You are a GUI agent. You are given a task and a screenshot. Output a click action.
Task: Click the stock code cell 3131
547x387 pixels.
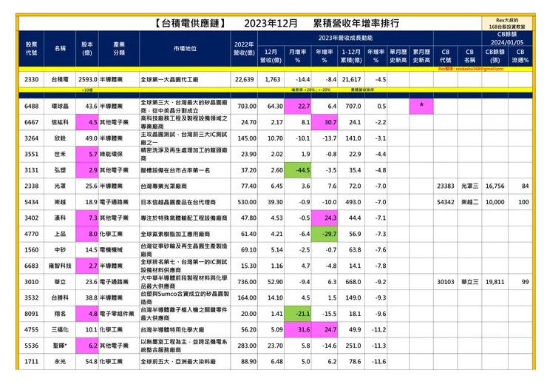point(31,170)
